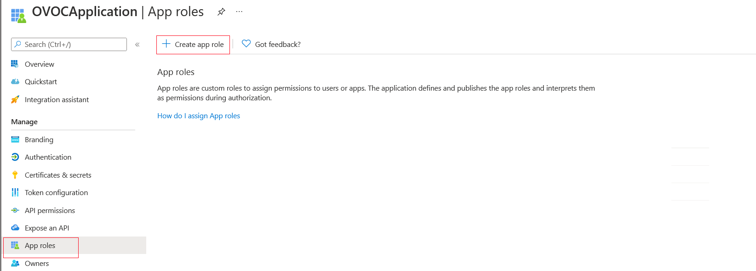This screenshot has height=271, width=756.
Task: Pin the OVOCApplication page
Action: [221, 12]
